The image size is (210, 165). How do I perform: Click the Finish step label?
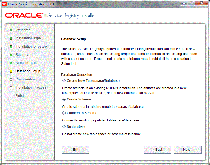(x=20, y=96)
